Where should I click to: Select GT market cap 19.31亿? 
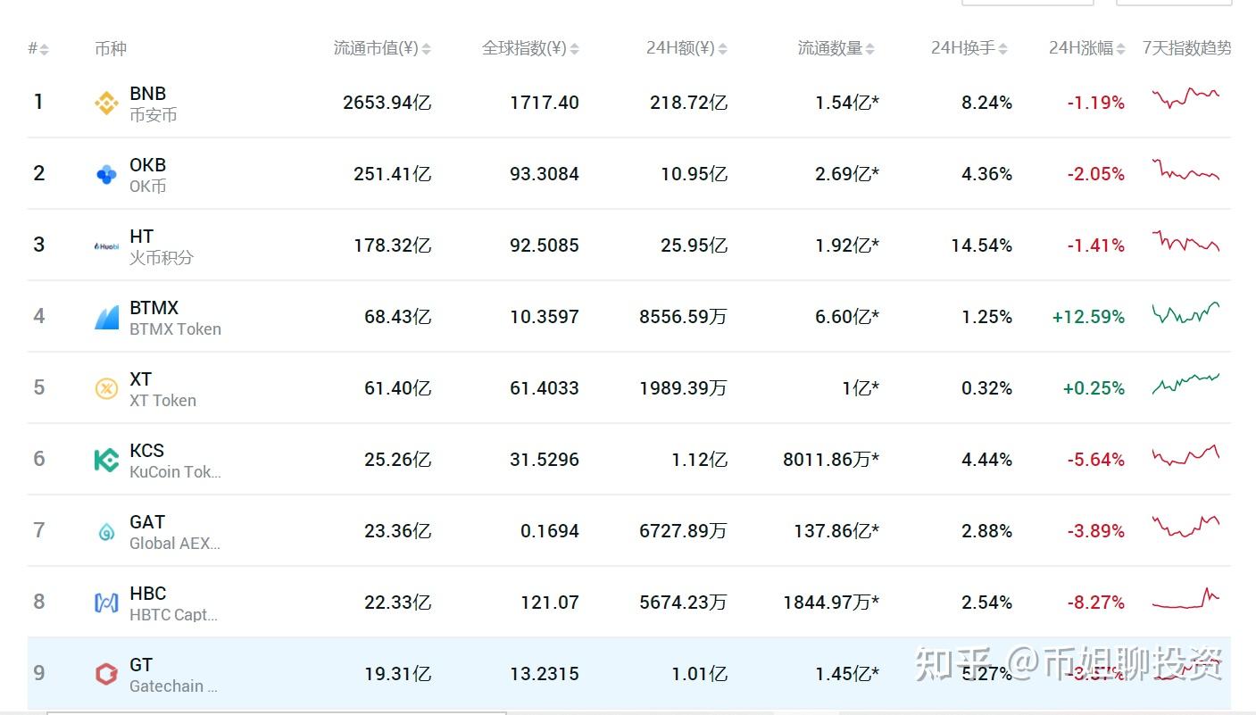[x=397, y=674]
